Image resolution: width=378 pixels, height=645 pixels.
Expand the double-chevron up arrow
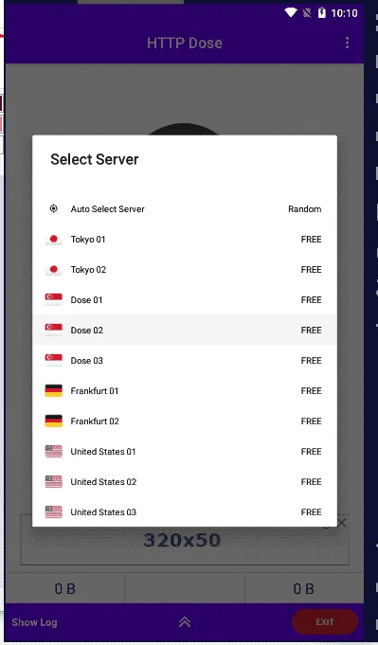(x=185, y=622)
